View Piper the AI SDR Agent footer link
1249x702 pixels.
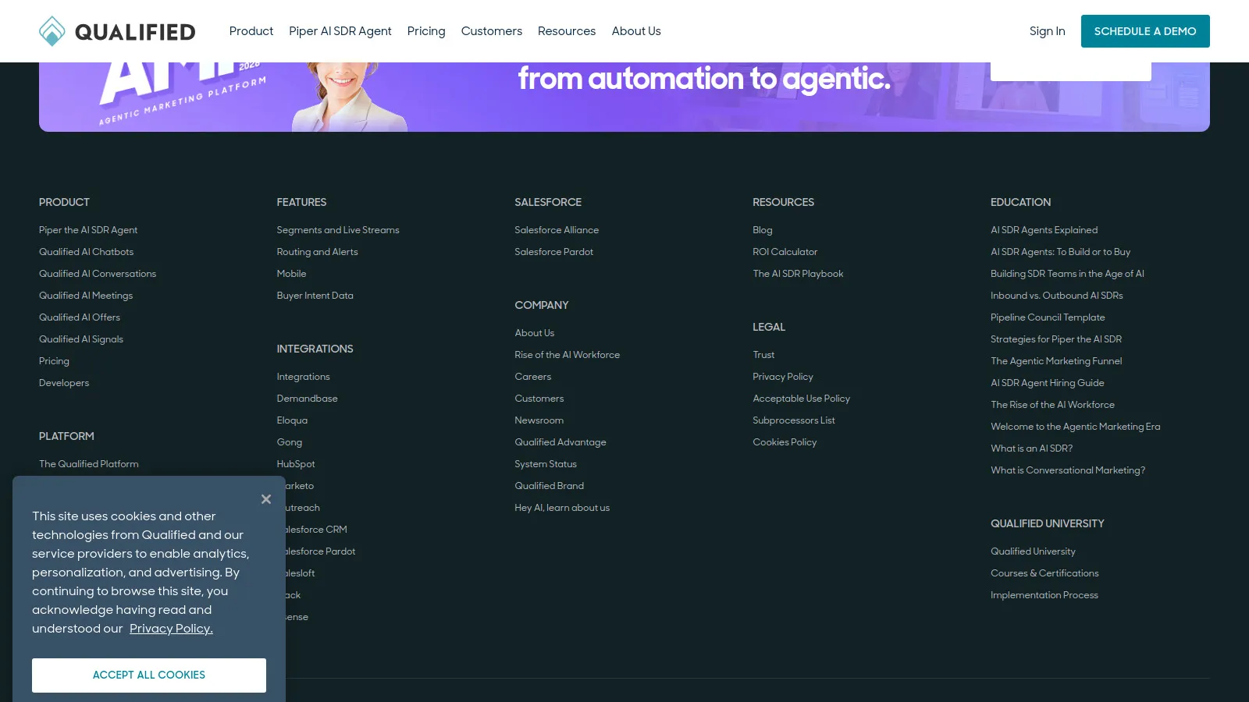click(x=88, y=230)
